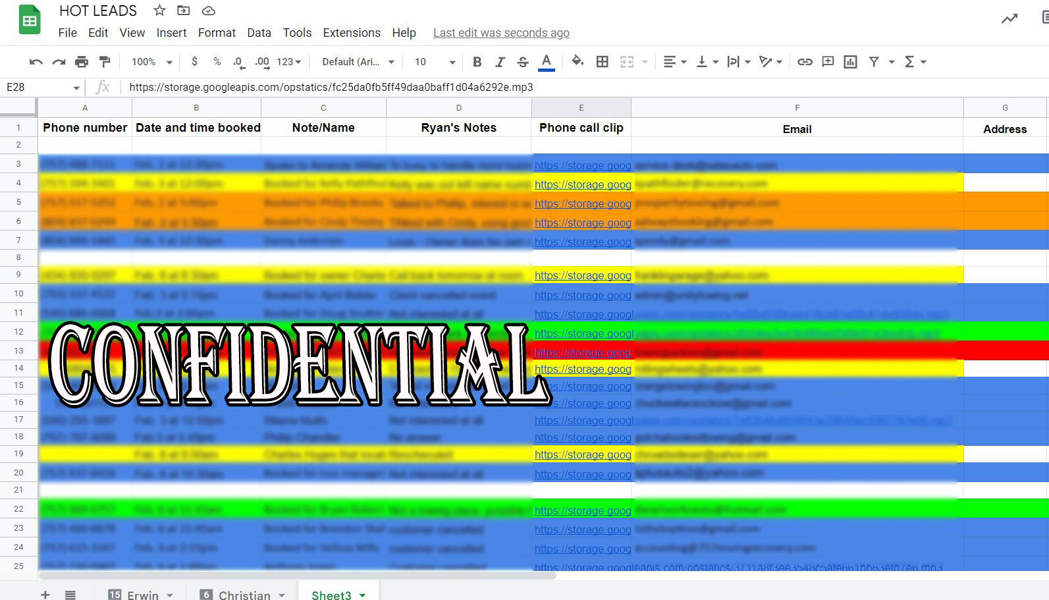The width and height of the screenshot is (1049, 600).
Task: Expand the font size dropdown arrow
Action: (452, 62)
